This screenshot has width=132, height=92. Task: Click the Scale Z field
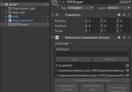point(125,31)
